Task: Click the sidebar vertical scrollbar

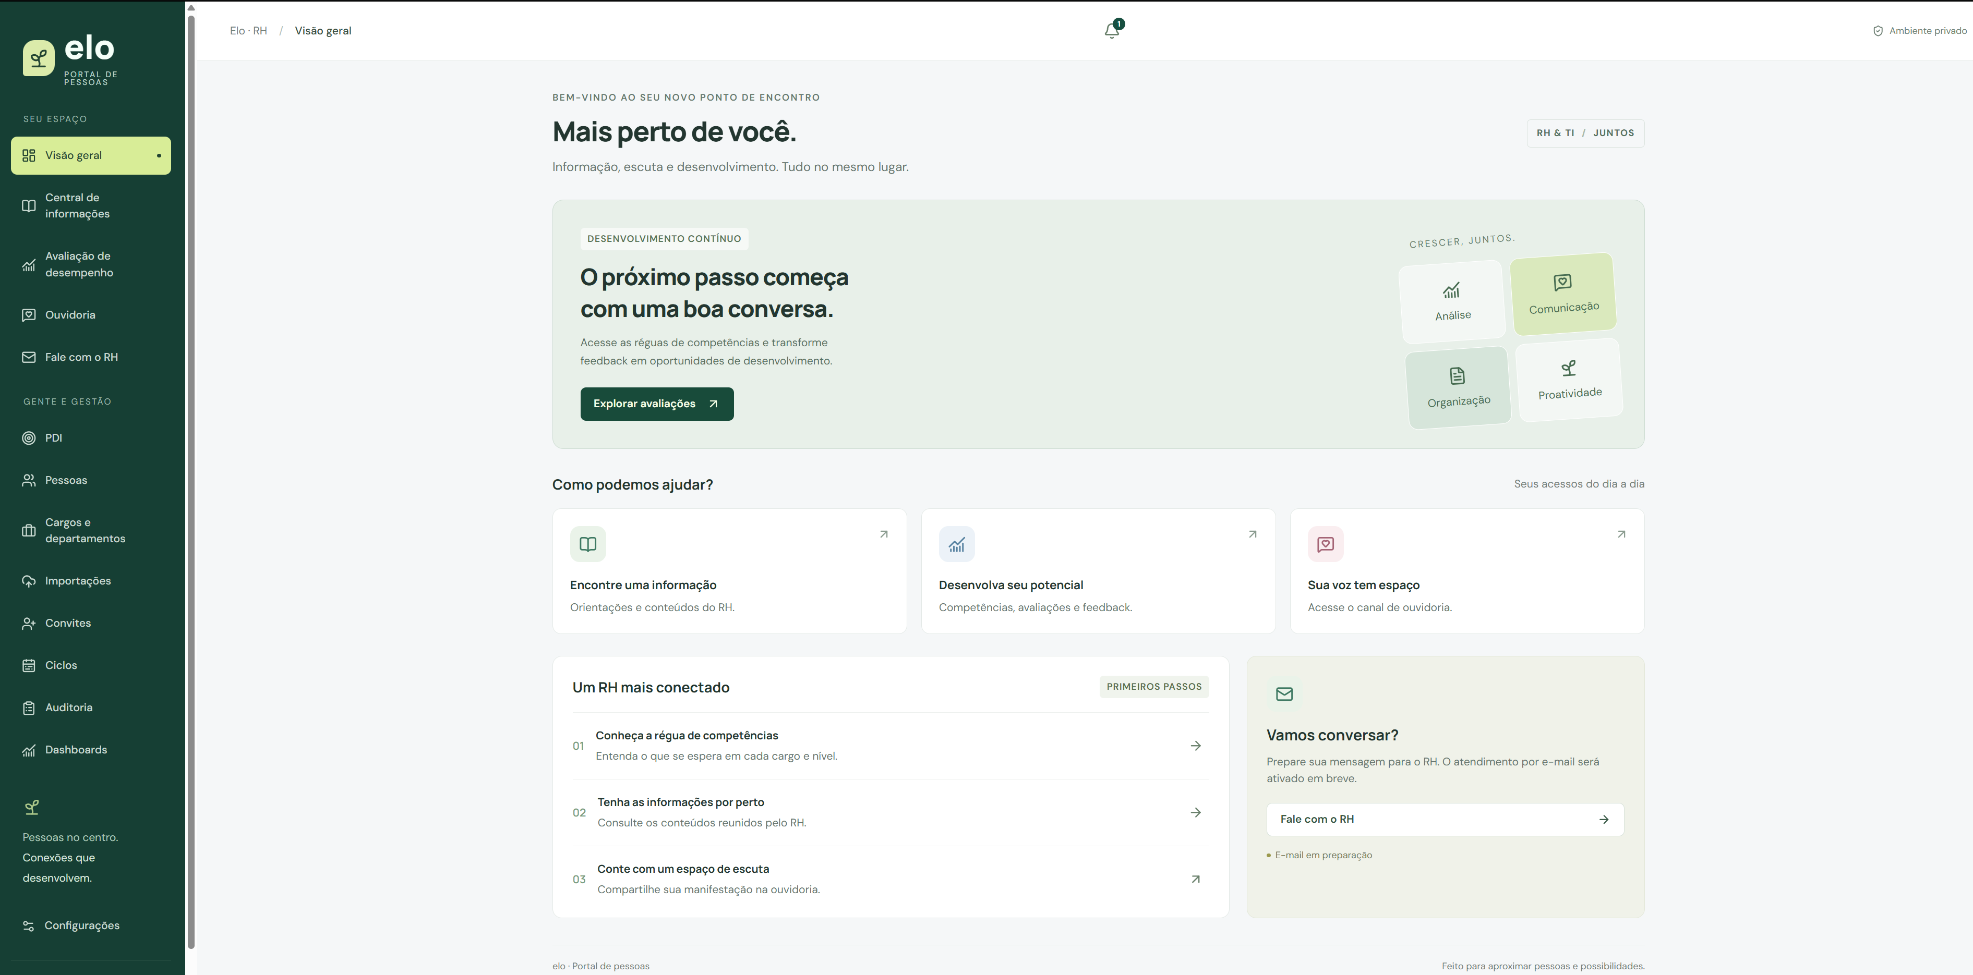Action: click(191, 482)
